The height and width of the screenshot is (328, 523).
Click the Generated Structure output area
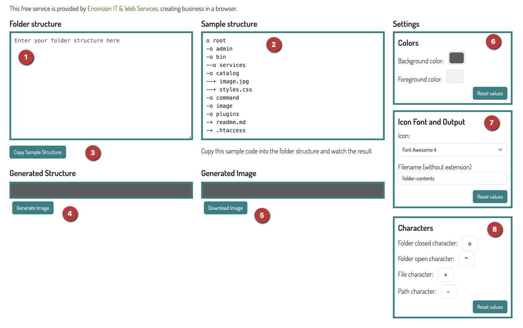tap(101, 190)
